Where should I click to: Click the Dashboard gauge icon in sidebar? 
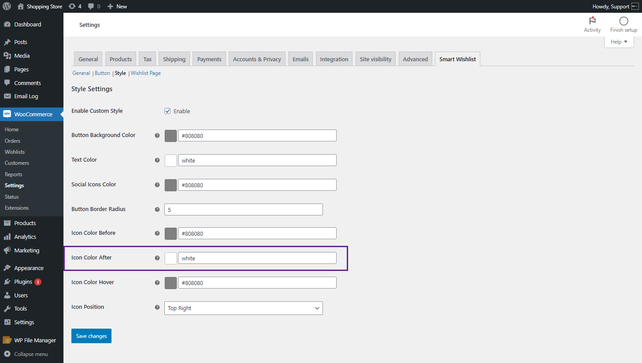coord(7,24)
